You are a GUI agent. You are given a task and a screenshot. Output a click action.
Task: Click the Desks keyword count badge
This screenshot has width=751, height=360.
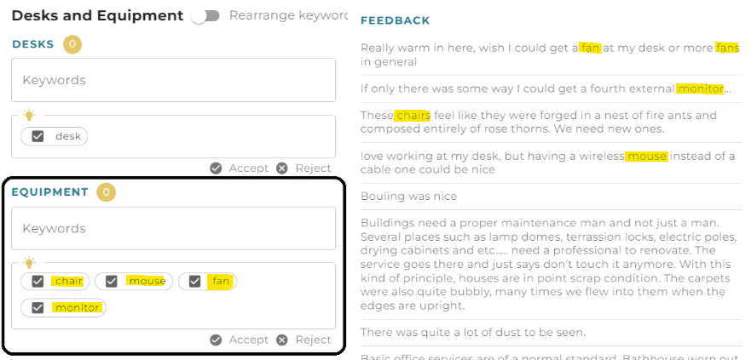[x=72, y=44]
